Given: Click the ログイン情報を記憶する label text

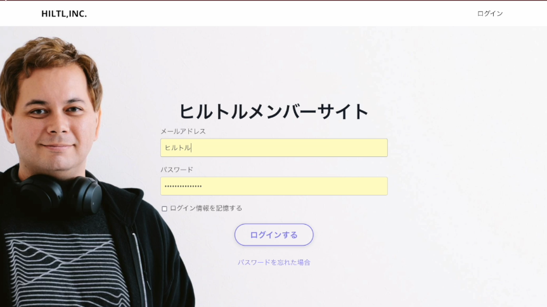Looking at the screenshot, I should click(x=206, y=208).
